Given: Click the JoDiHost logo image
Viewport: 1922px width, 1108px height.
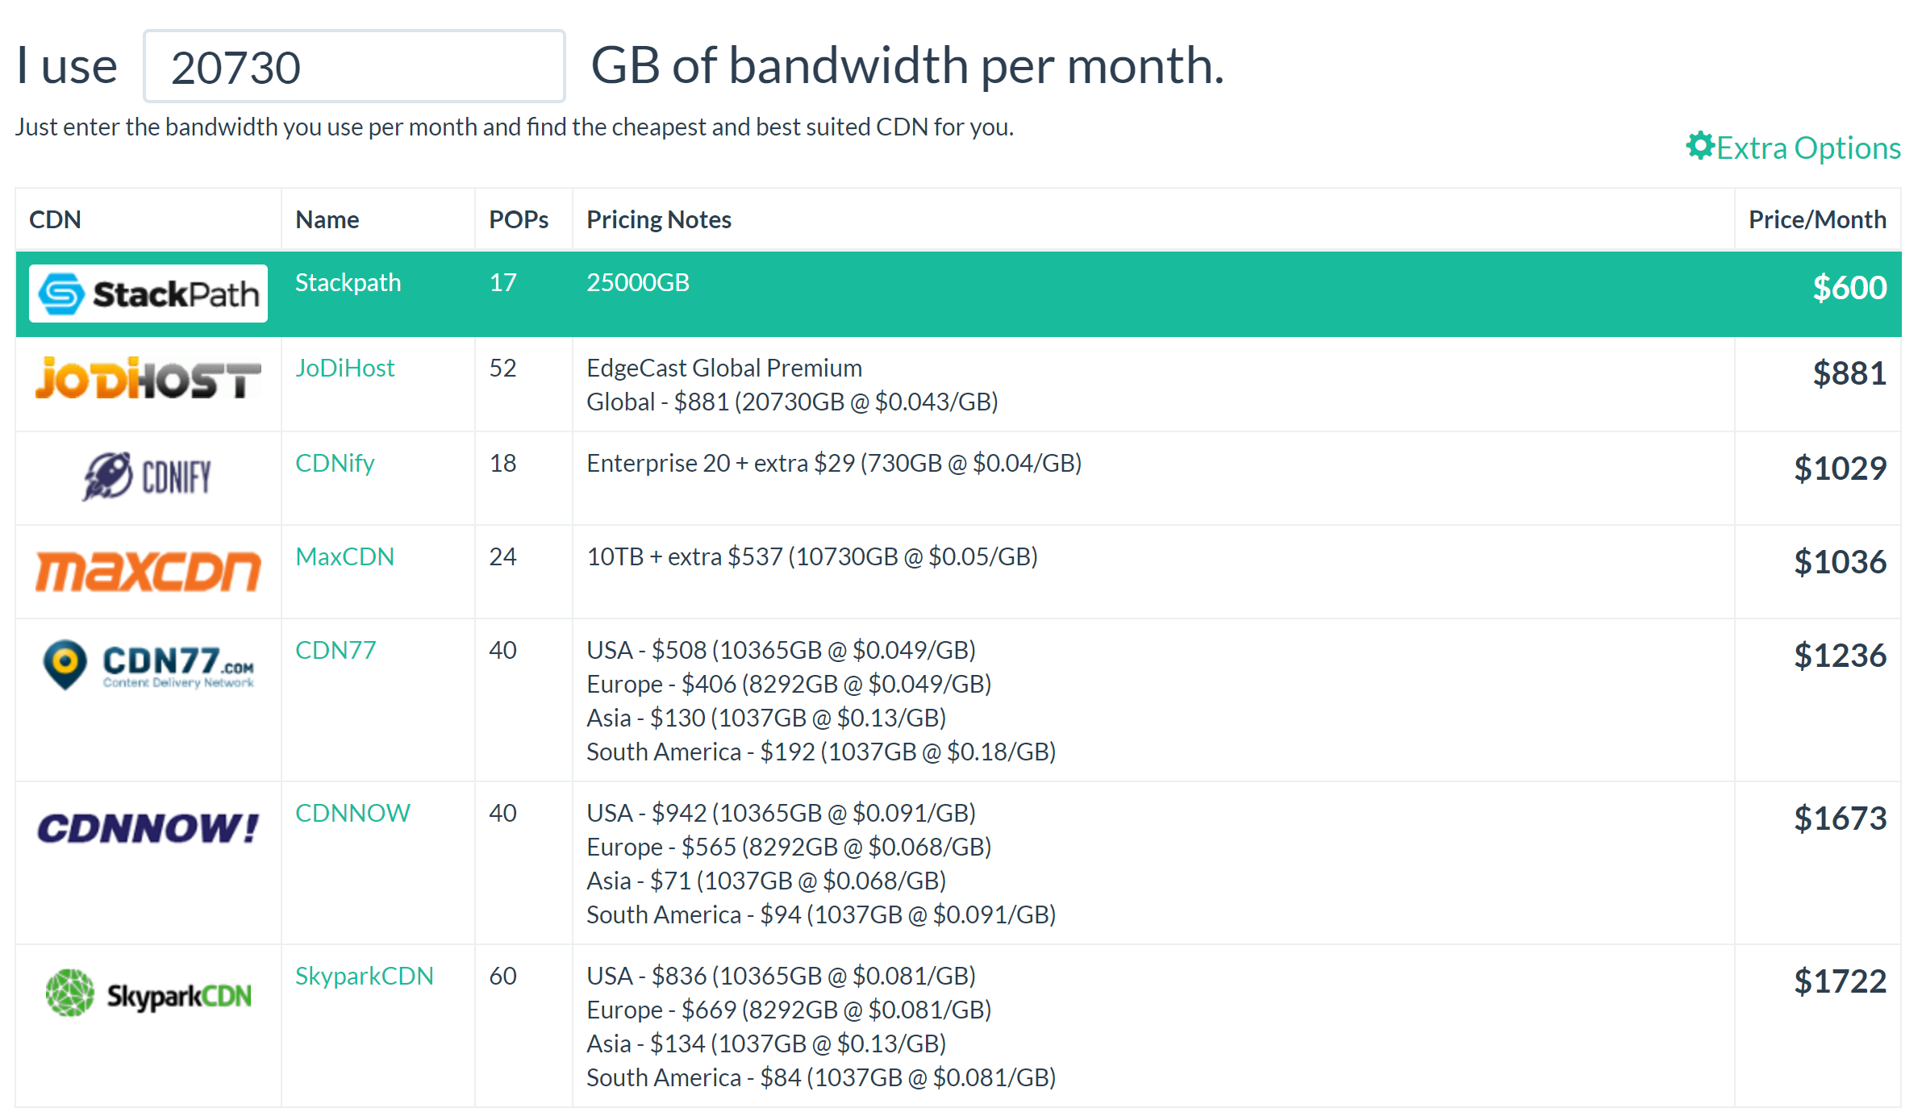Looking at the screenshot, I should click(x=148, y=379).
